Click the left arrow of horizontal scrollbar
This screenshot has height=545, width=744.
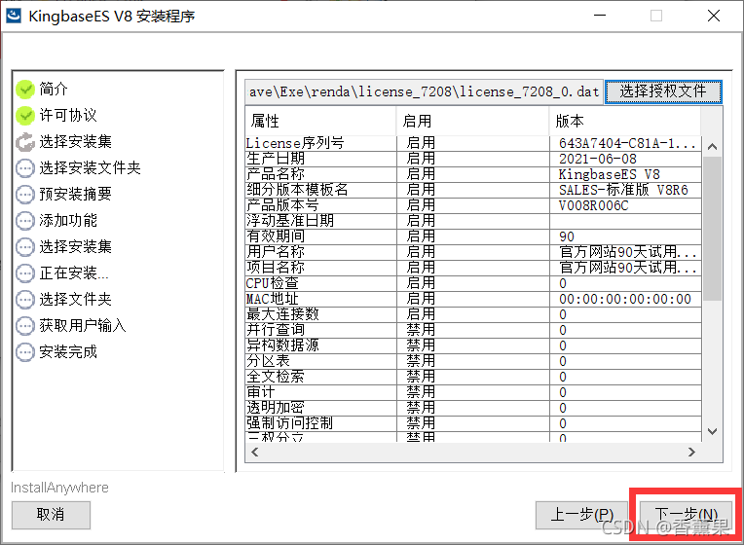[x=255, y=452]
